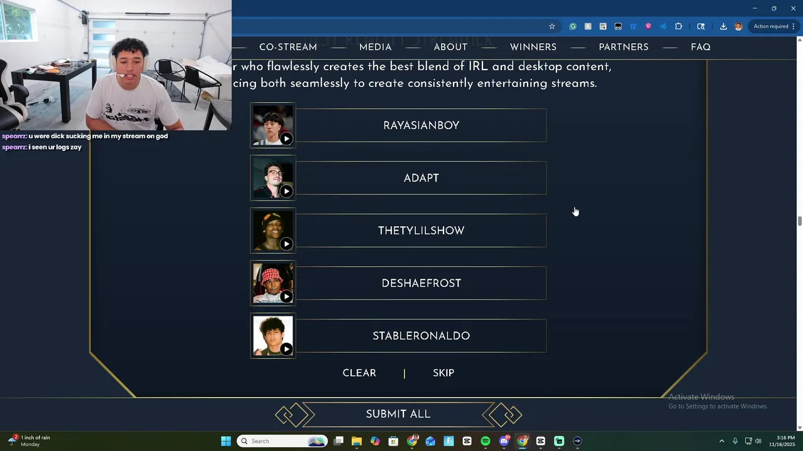Vote for ADAPT
This screenshot has height=451, width=803.
tap(421, 178)
